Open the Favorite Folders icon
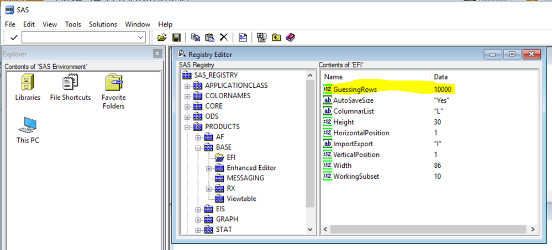Image resolution: width=552 pixels, height=250 pixels. [114, 92]
